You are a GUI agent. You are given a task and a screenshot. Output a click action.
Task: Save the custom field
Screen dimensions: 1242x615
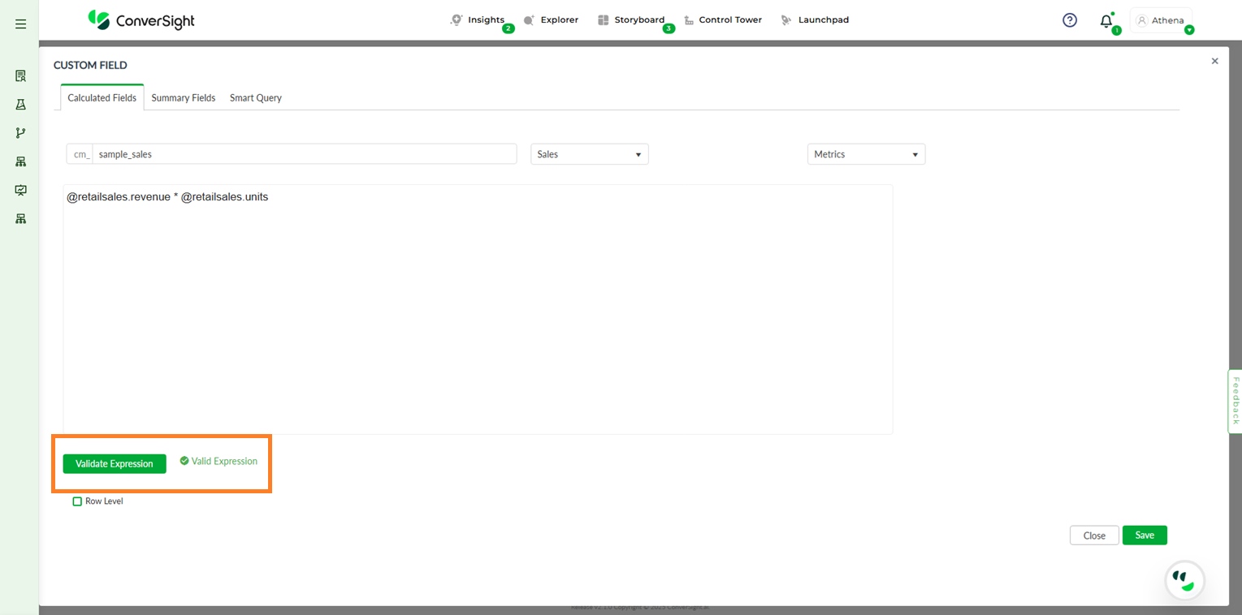tap(1144, 535)
